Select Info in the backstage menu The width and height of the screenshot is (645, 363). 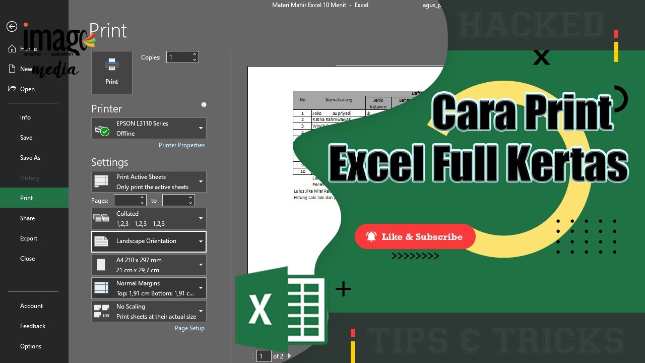pyautogui.click(x=34, y=117)
